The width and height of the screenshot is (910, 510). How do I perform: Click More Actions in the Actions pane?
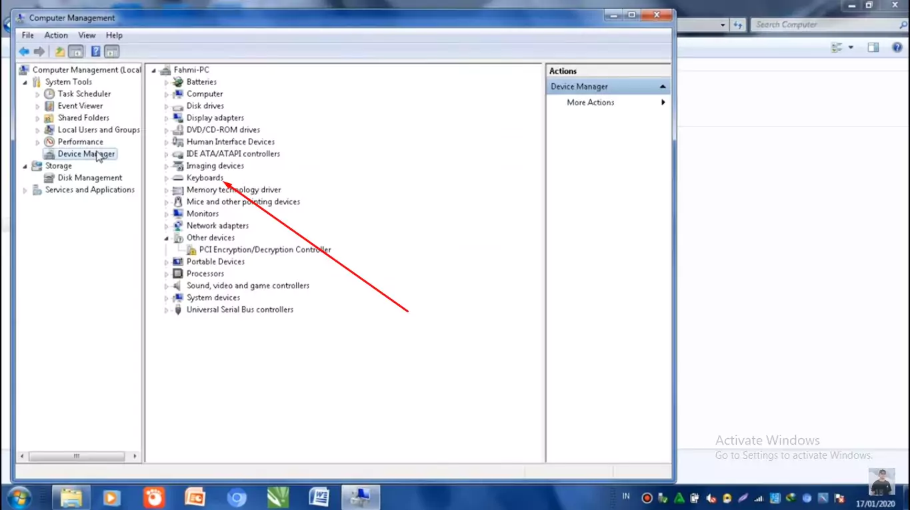click(x=591, y=103)
